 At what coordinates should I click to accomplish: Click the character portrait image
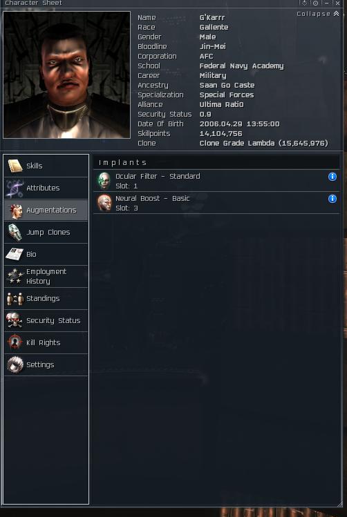pos(66,75)
